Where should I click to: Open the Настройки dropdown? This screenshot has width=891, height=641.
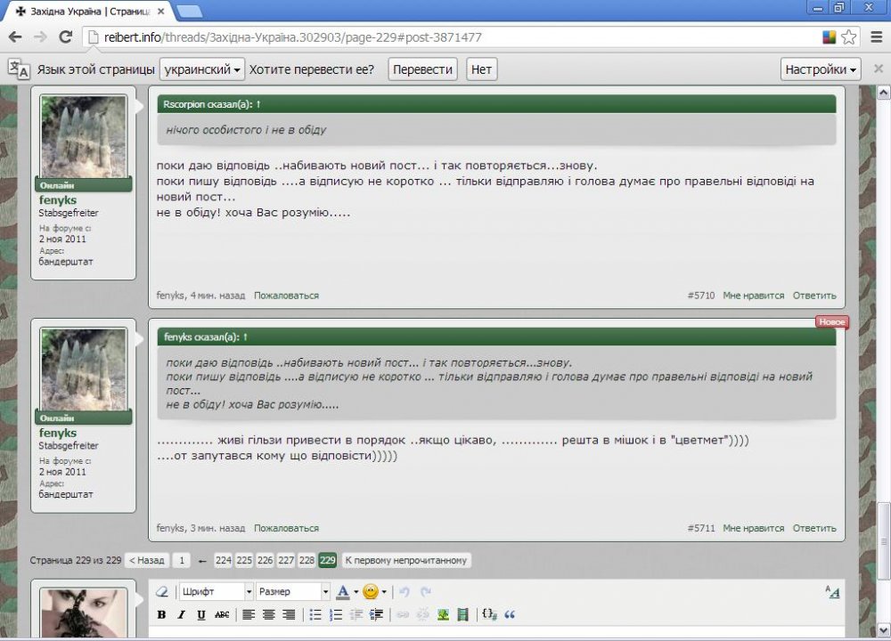(x=821, y=69)
